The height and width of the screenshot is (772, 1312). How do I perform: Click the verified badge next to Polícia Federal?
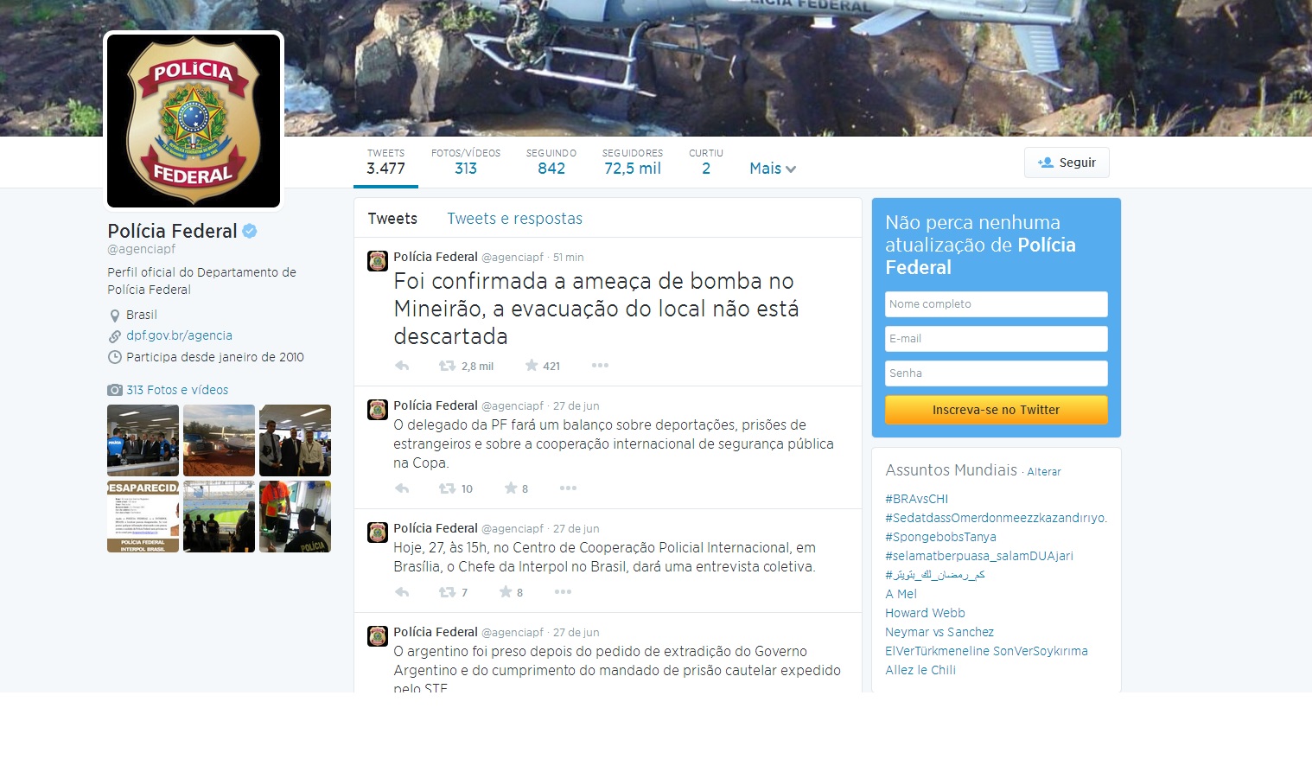click(249, 230)
